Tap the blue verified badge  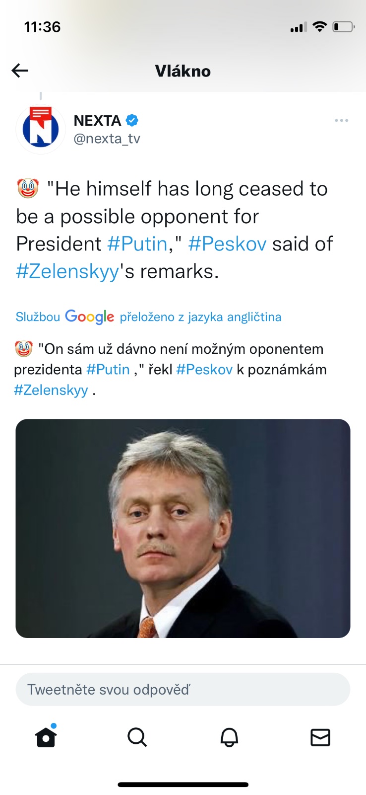point(132,120)
